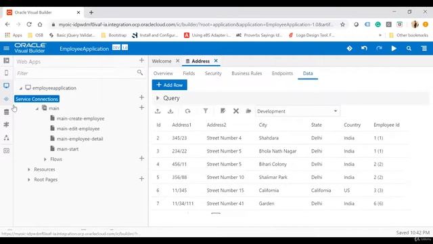Click the toolbar icon beside Development dropdown
Screen dimensions: 433x244
248,111
